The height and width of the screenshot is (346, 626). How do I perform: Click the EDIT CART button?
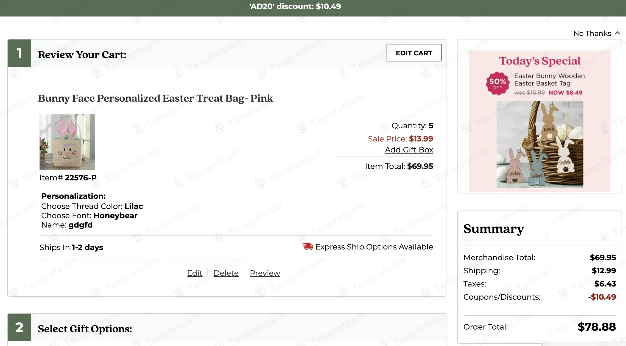pyautogui.click(x=414, y=53)
